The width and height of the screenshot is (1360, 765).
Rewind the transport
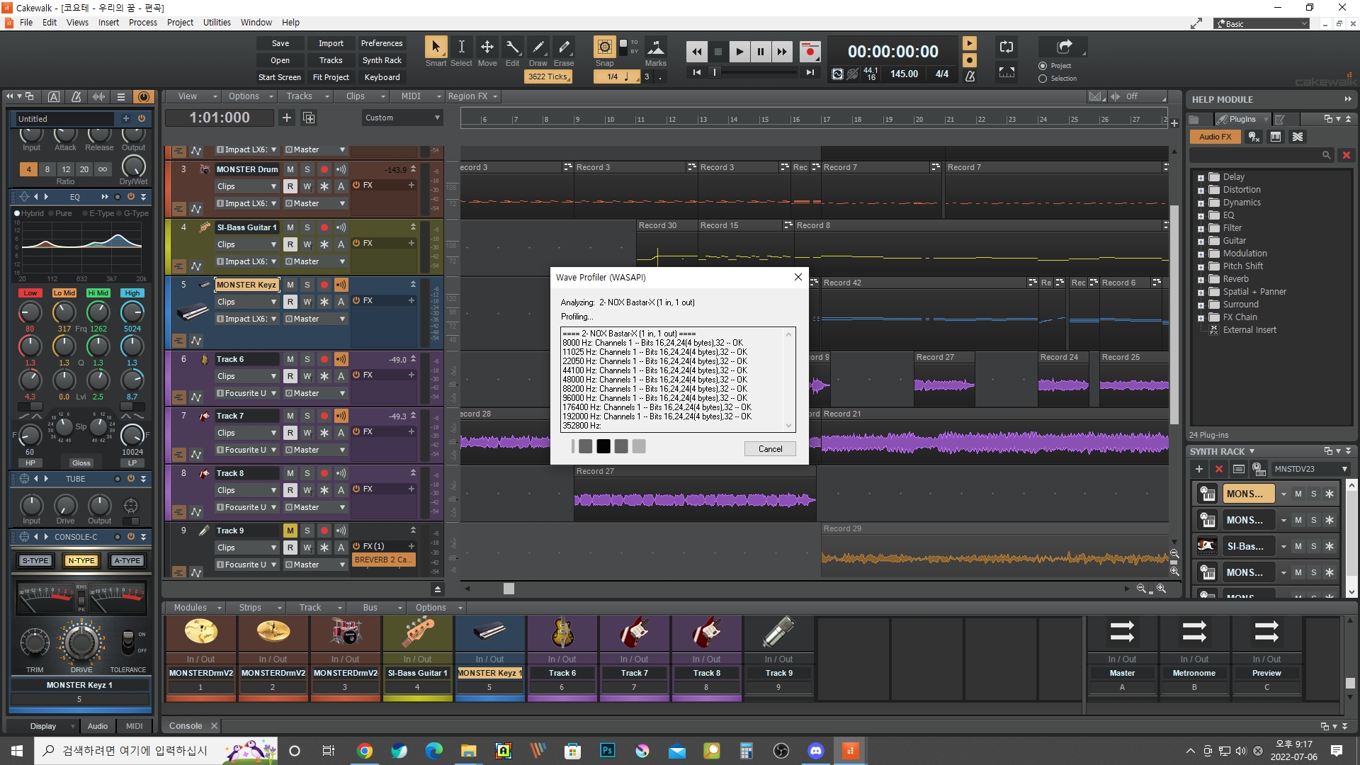(x=697, y=52)
